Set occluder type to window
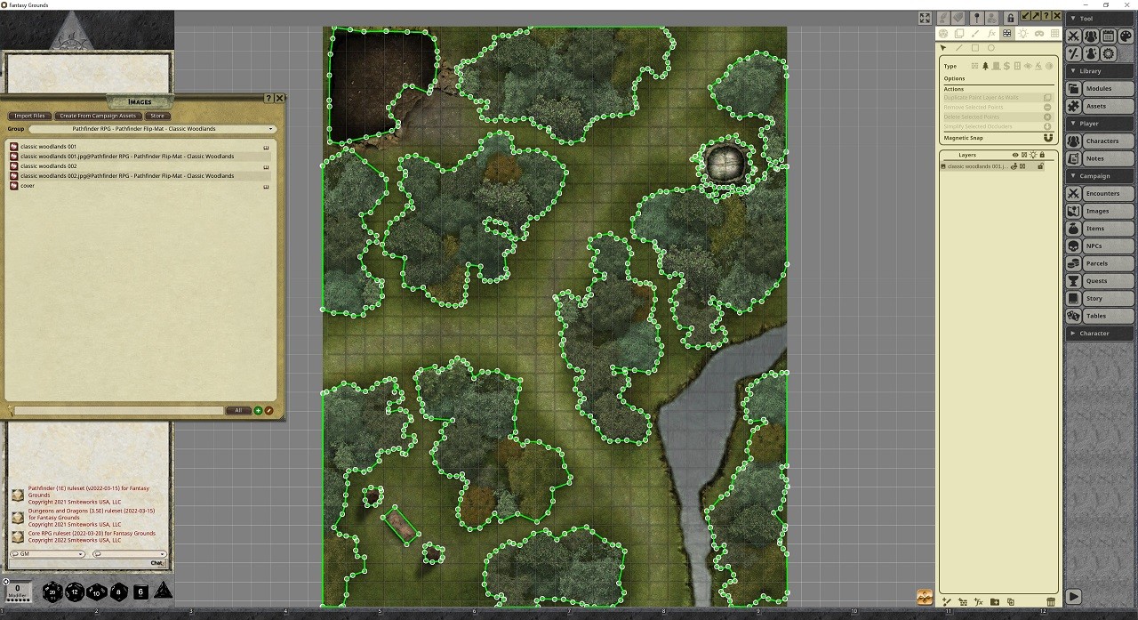 (1017, 66)
